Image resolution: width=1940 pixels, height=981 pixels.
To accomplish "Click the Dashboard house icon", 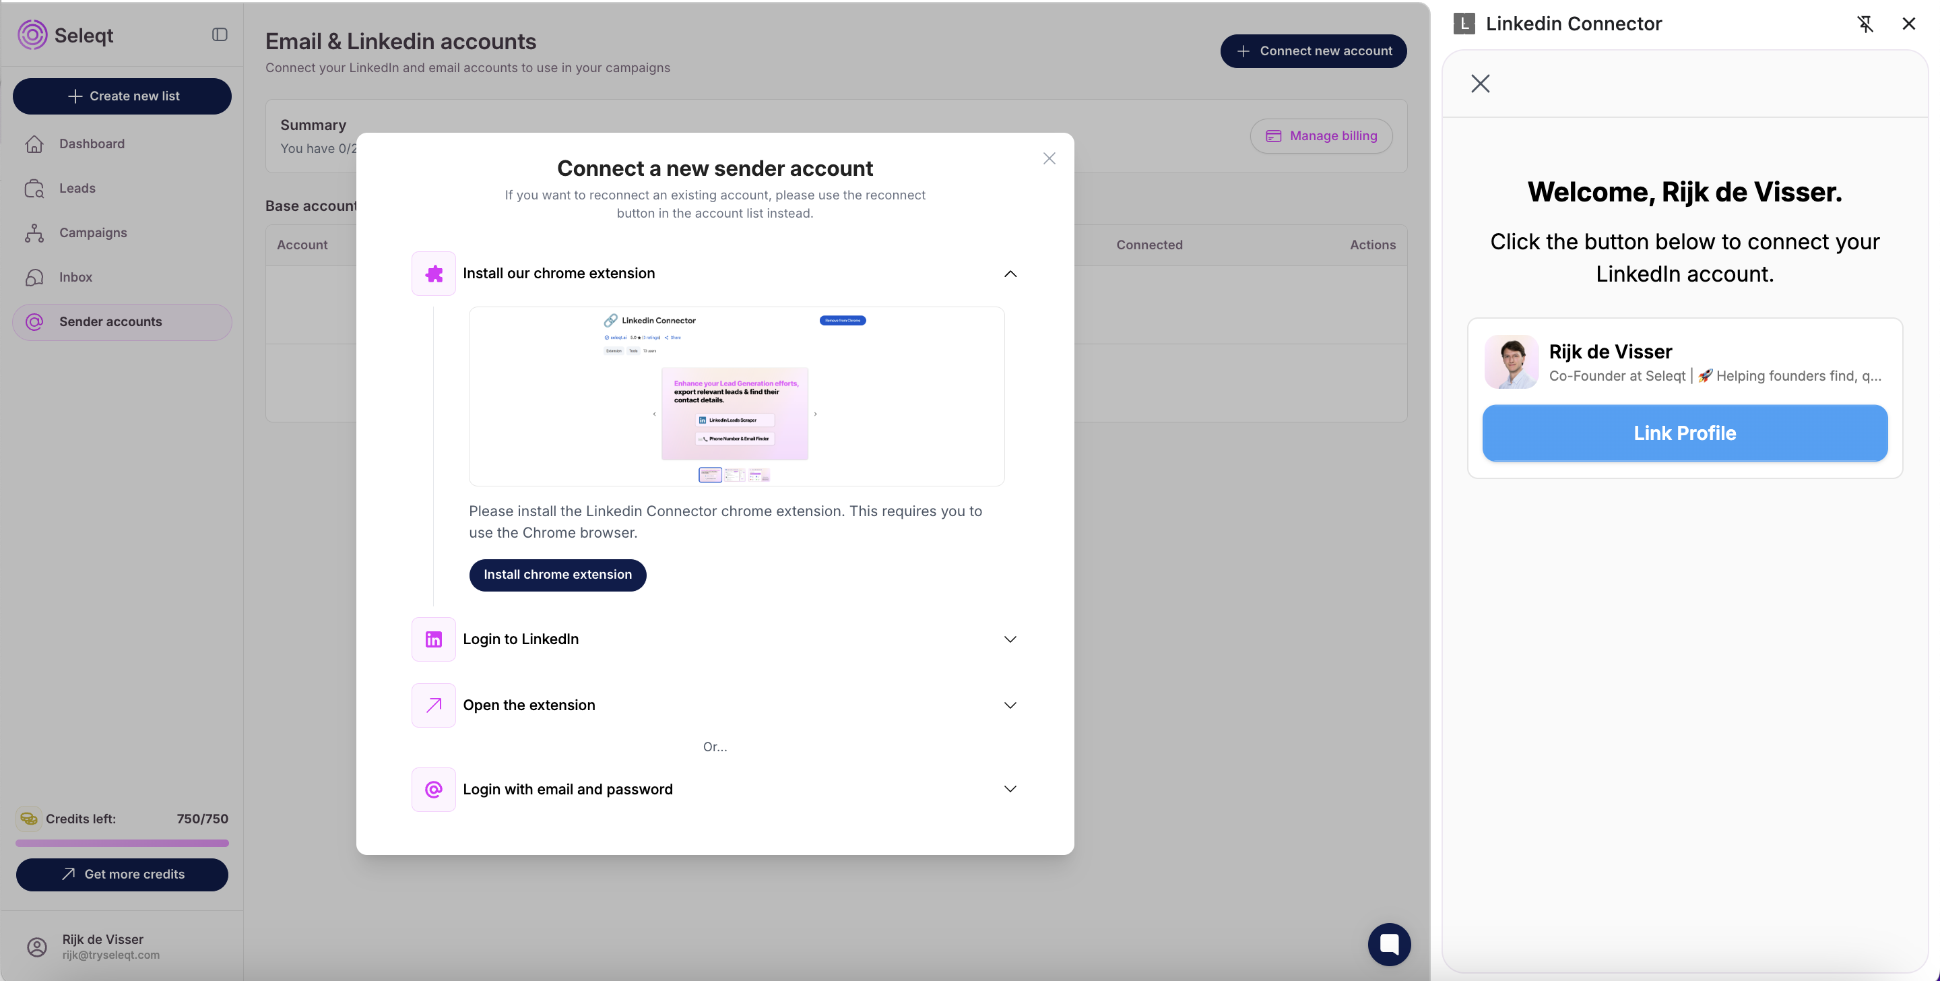I will click(x=34, y=144).
